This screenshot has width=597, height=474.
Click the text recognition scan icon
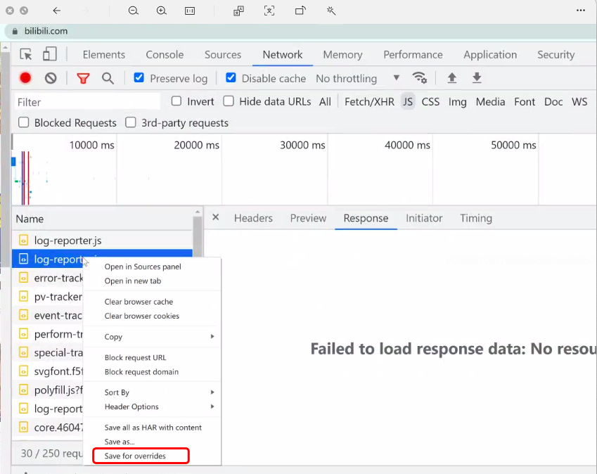(269, 11)
